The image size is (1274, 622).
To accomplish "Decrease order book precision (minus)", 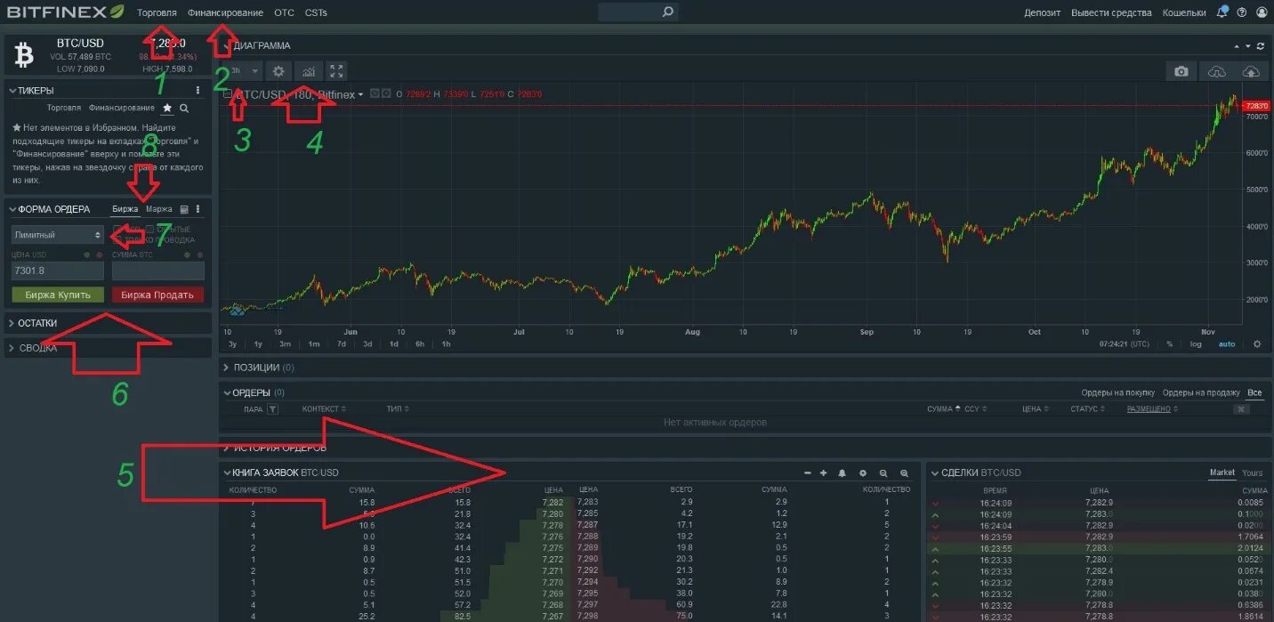I will click(807, 473).
